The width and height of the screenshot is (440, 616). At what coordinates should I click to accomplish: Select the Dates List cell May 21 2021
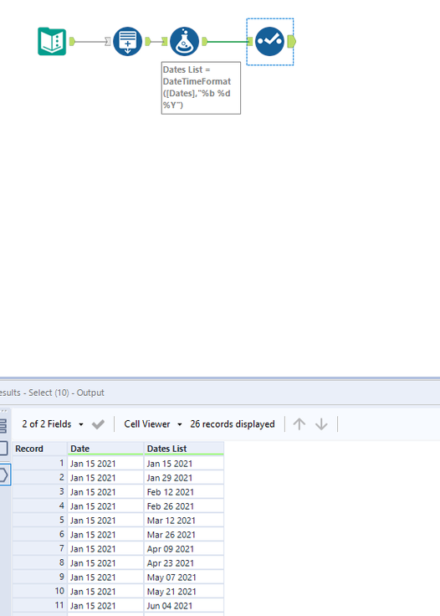pyautogui.click(x=184, y=591)
